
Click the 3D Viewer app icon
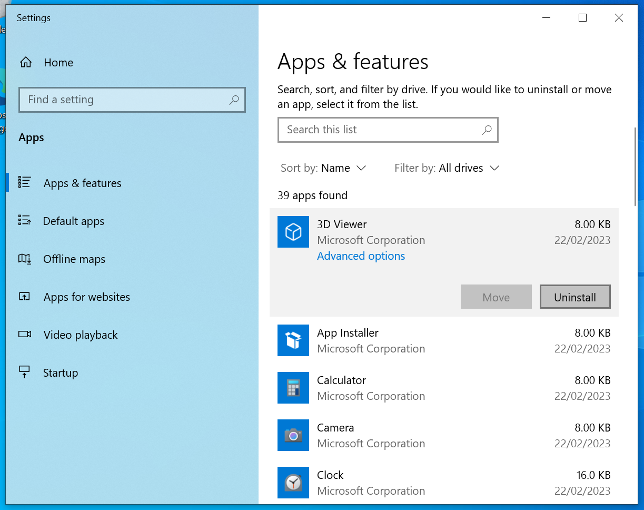click(293, 232)
